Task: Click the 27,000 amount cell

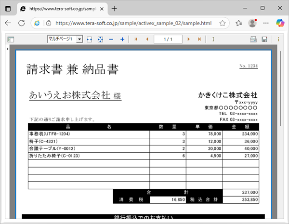Action: (x=241, y=156)
